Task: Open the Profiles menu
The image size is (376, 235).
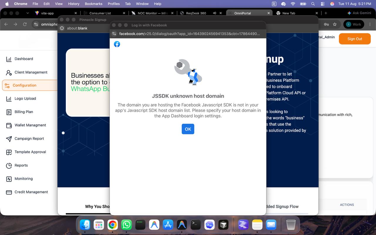Action: [x=114, y=4]
